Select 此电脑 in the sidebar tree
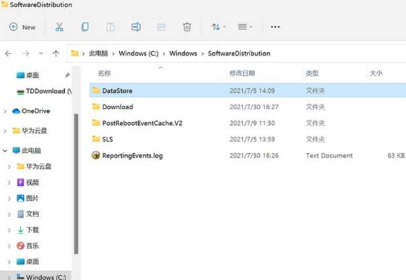 click(27, 150)
